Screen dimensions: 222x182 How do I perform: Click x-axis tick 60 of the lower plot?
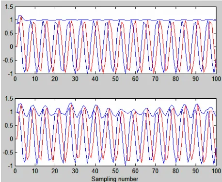click(x=135, y=171)
